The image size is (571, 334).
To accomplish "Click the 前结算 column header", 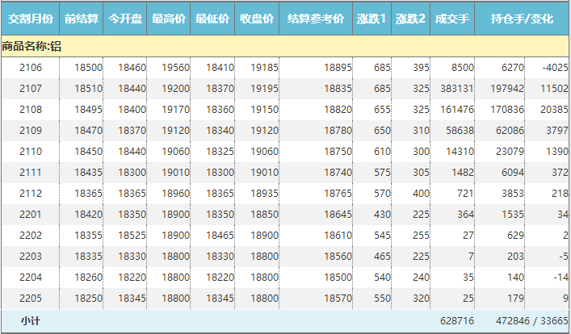I will 82,19.
